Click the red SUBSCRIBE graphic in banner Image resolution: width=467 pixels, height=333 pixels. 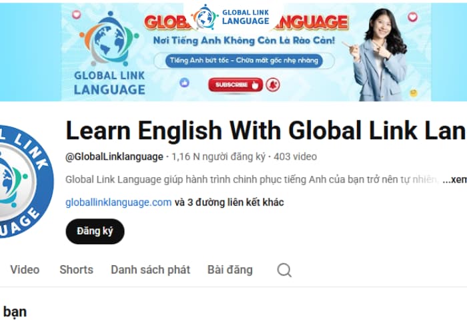click(236, 85)
